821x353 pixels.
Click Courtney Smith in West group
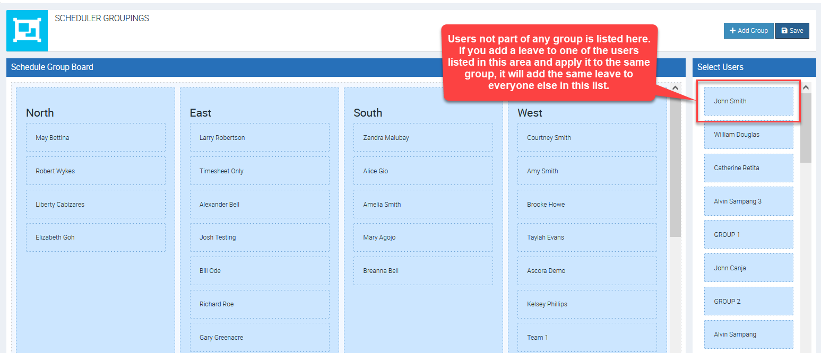pyautogui.click(x=587, y=138)
